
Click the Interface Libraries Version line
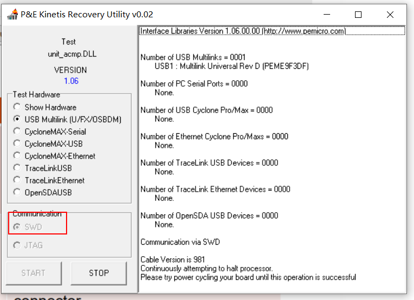tap(272, 31)
